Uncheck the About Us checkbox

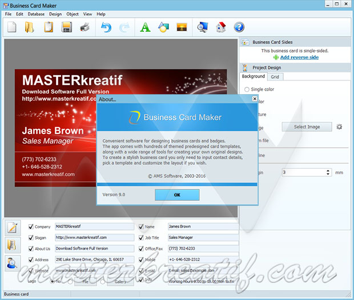(31, 249)
